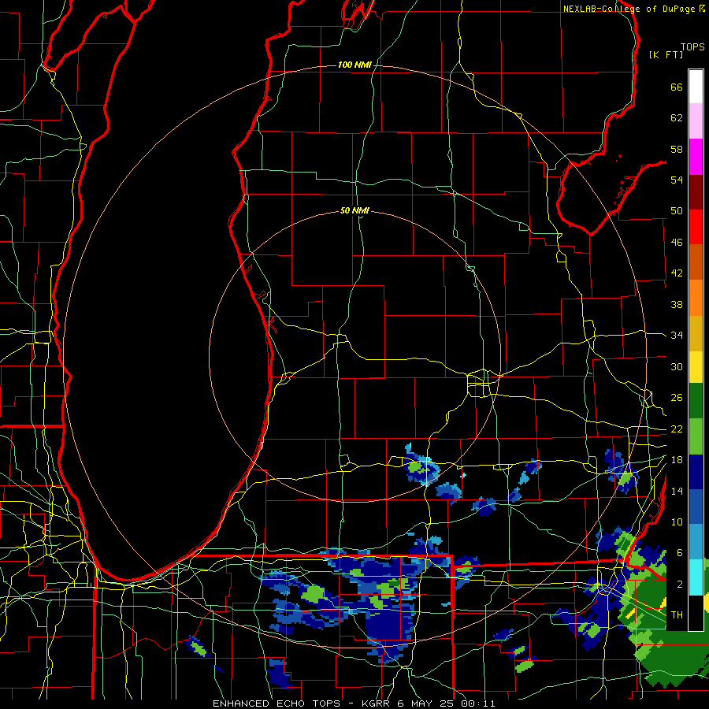Click the 42 value on the scale
Image resolution: width=709 pixels, height=709 pixels.
pyautogui.click(x=677, y=273)
